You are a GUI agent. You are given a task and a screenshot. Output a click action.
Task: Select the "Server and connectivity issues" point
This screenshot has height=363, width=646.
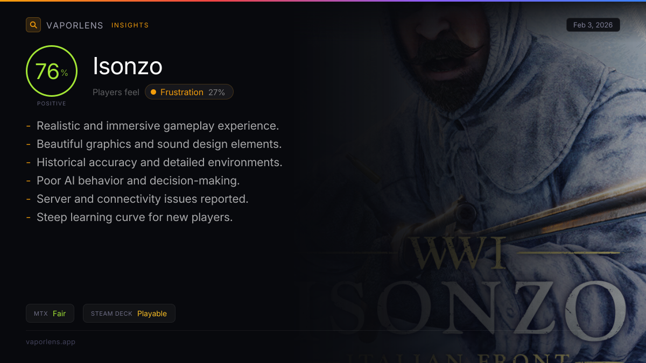[142, 199]
